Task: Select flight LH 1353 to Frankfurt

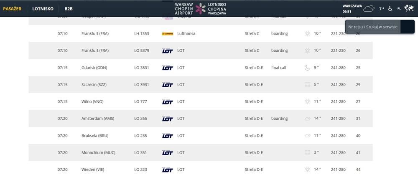Action: pyautogui.click(x=141, y=33)
